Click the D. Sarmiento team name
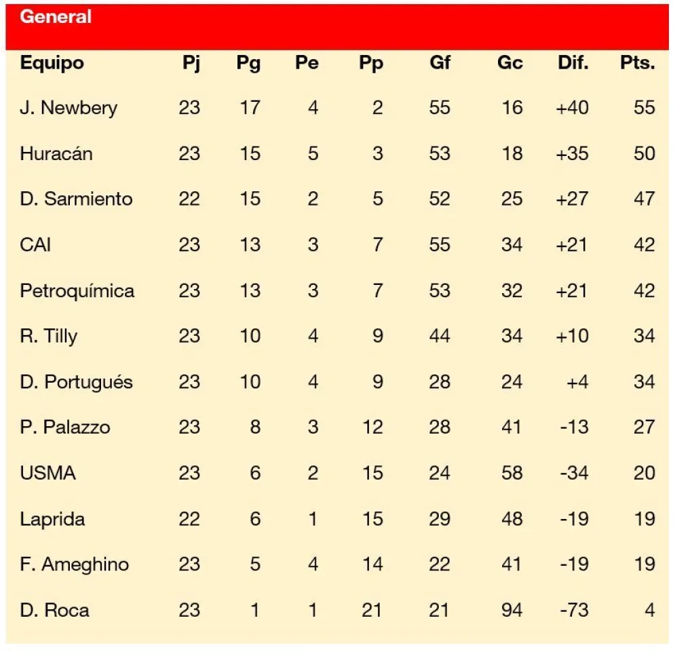 76,199
